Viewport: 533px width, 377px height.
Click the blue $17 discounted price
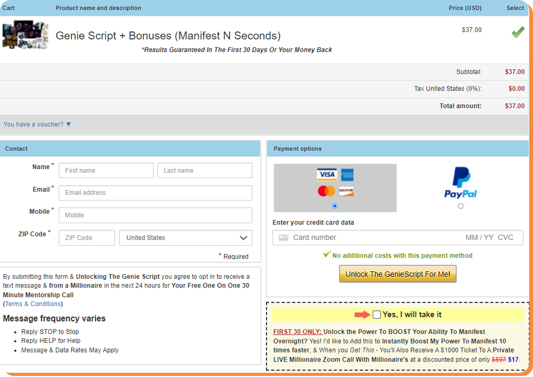point(513,359)
